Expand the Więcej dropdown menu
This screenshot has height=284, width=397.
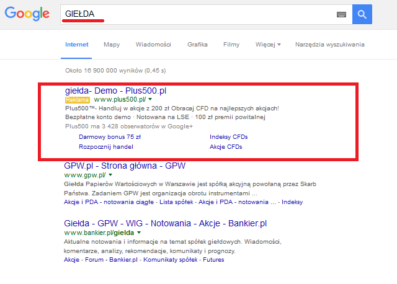267,45
